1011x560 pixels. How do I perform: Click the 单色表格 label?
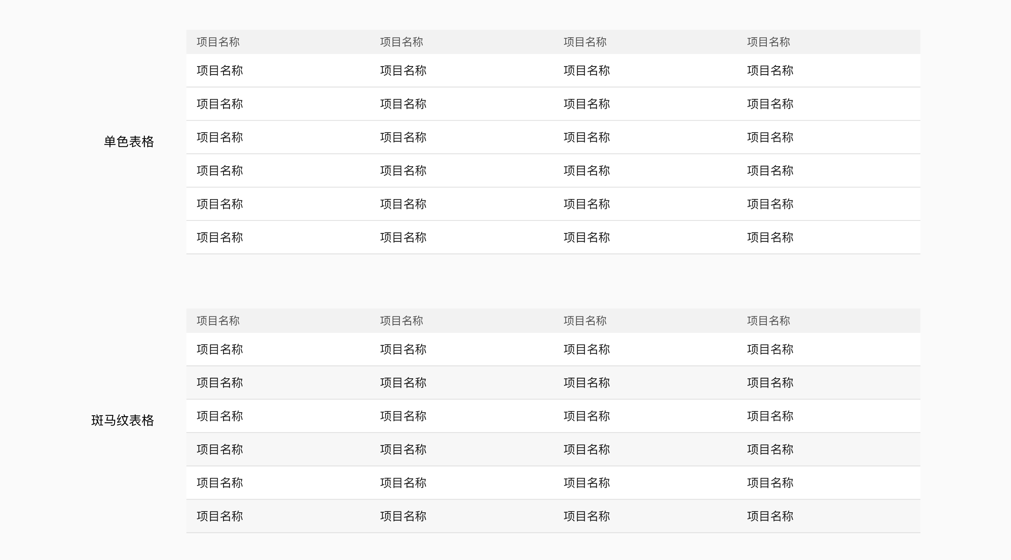point(129,142)
